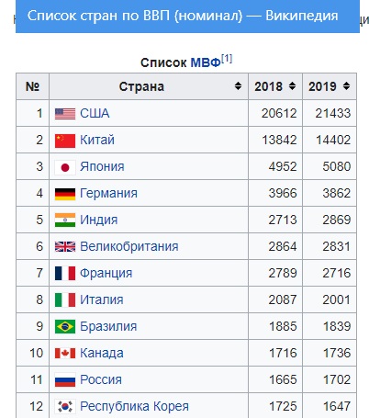Viewport: 369px width, 418px height.
Task: Click the Brazil flag icon
Action: coord(65,326)
